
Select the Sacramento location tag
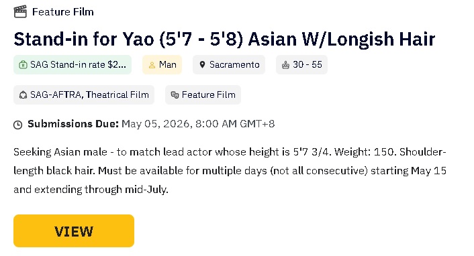[x=229, y=64]
